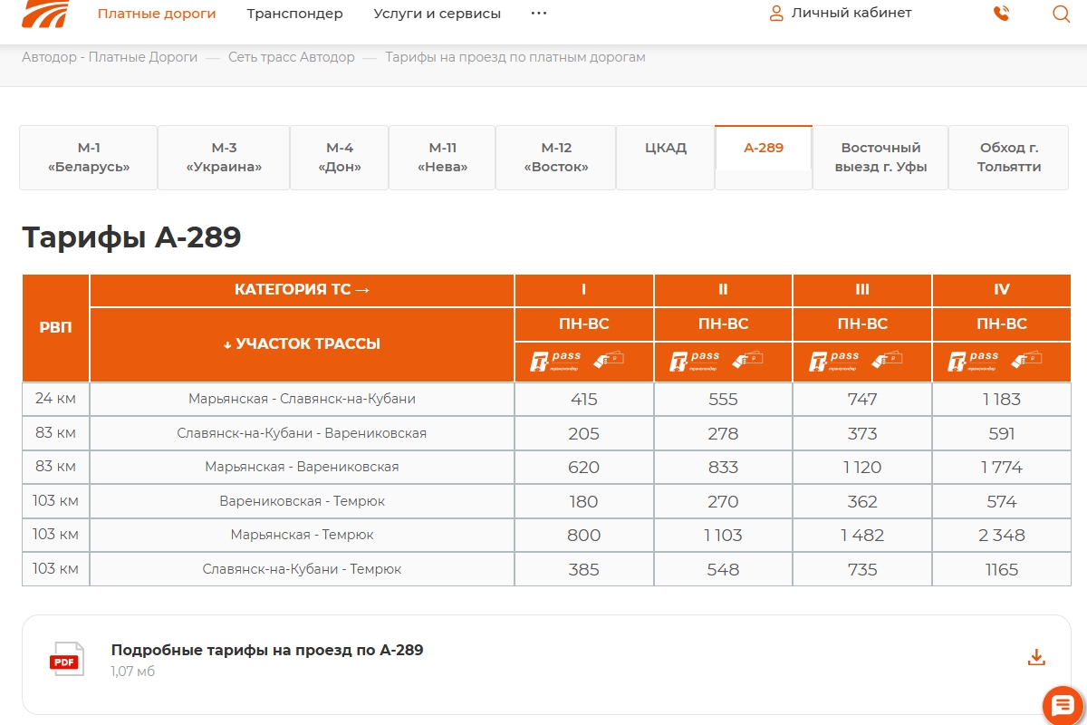Image resolution: width=1087 pixels, height=725 pixels.
Task: Click the 1 183 tariff cell
Action: (1002, 400)
